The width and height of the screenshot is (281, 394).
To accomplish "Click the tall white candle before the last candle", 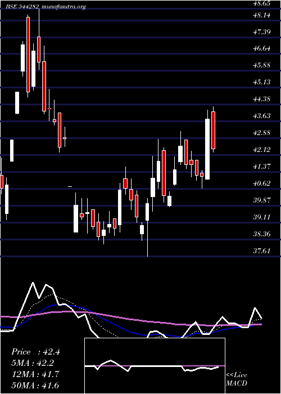I will pyautogui.click(x=207, y=149).
